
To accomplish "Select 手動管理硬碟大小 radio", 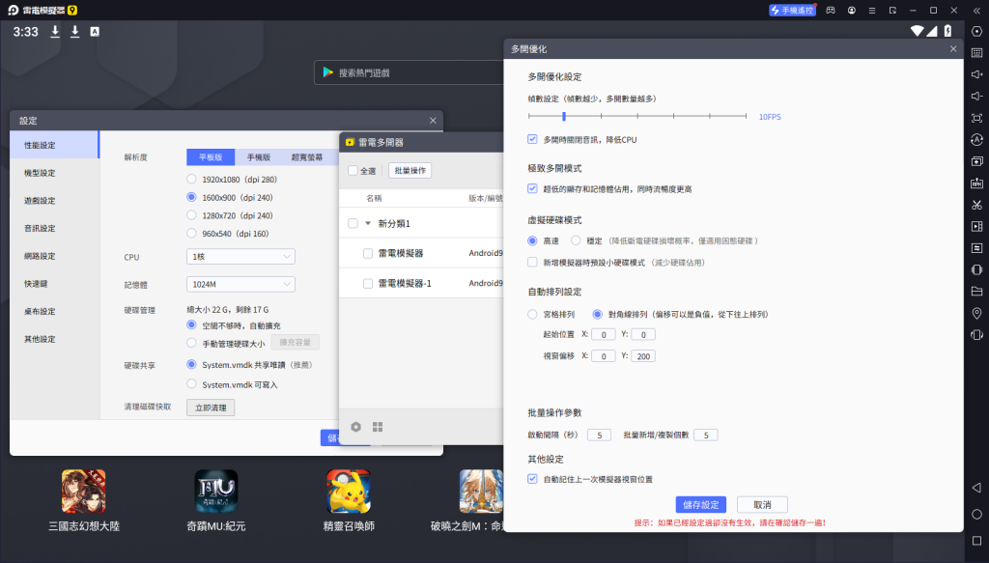I will (x=192, y=343).
